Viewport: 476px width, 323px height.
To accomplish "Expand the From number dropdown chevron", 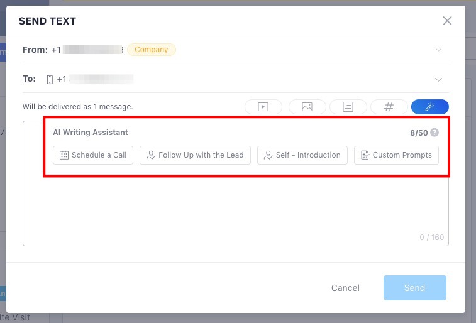I will coord(438,50).
